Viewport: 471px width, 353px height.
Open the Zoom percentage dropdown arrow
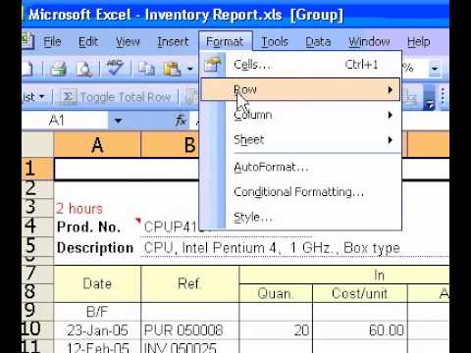(435, 69)
